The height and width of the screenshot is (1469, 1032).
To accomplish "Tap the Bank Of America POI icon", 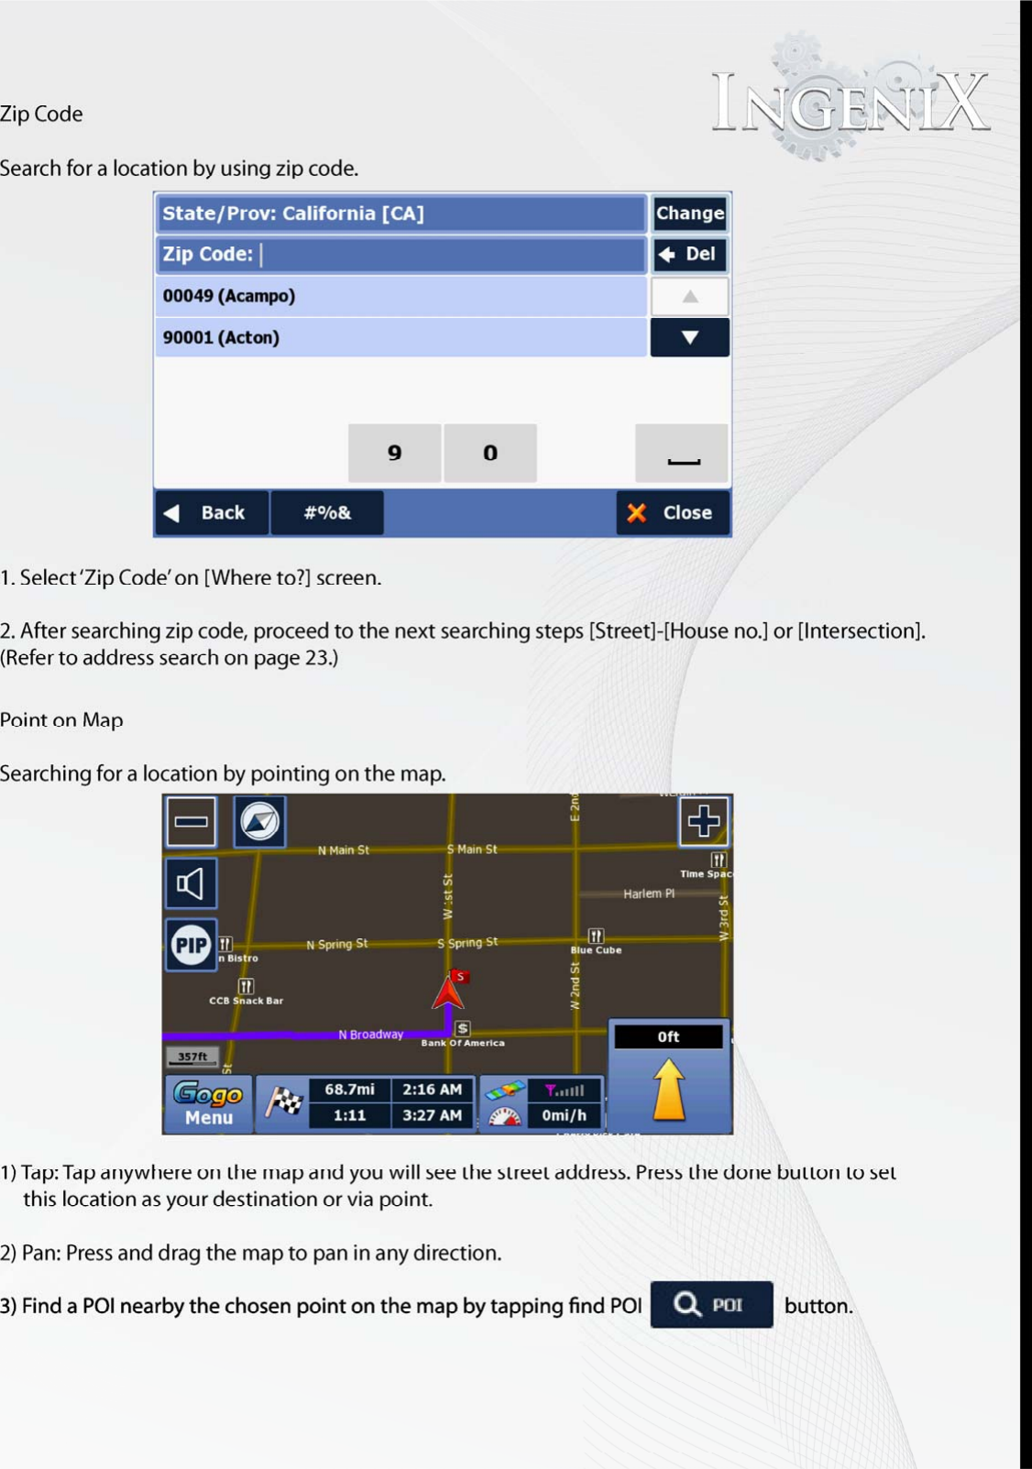I will coord(463,1028).
